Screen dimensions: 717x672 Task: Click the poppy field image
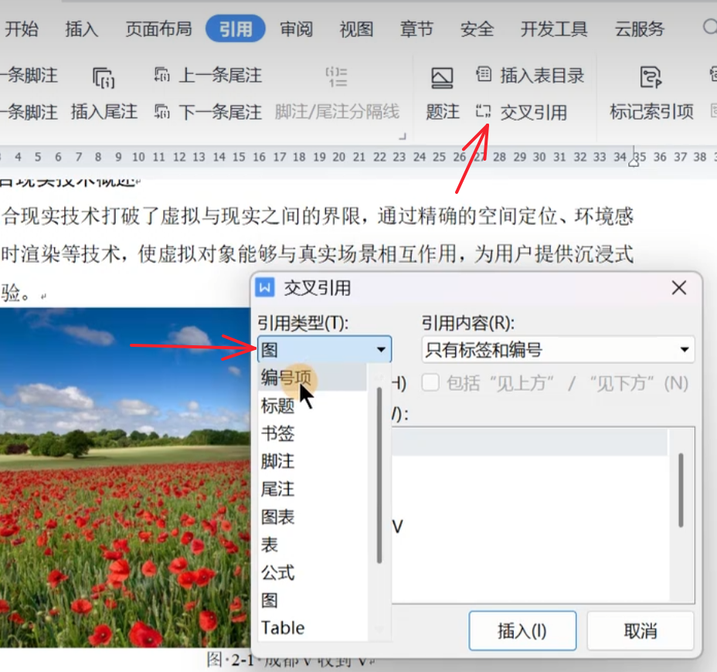pyautogui.click(x=125, y=477)
